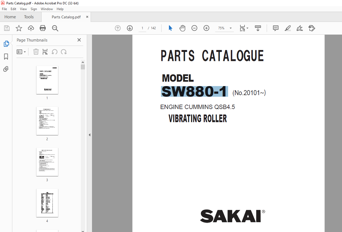This screenshot has height=232, width=342.
Task: Toggle scrolling mode keyboard icon
Action: pyautogui.click(x=258, y=28)
